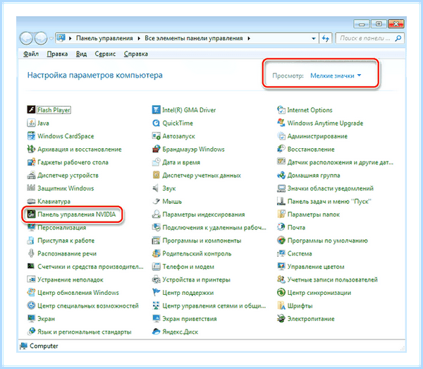Click the Архивация и восстановление icon

pyautogui.click(x=31, y=149)
